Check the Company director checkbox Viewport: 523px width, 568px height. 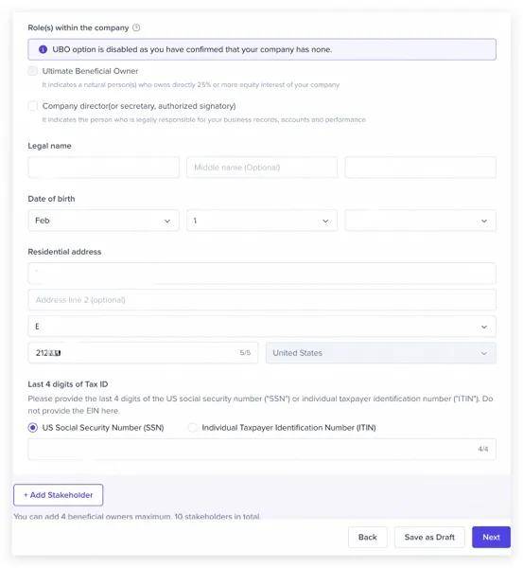(32, 106)
